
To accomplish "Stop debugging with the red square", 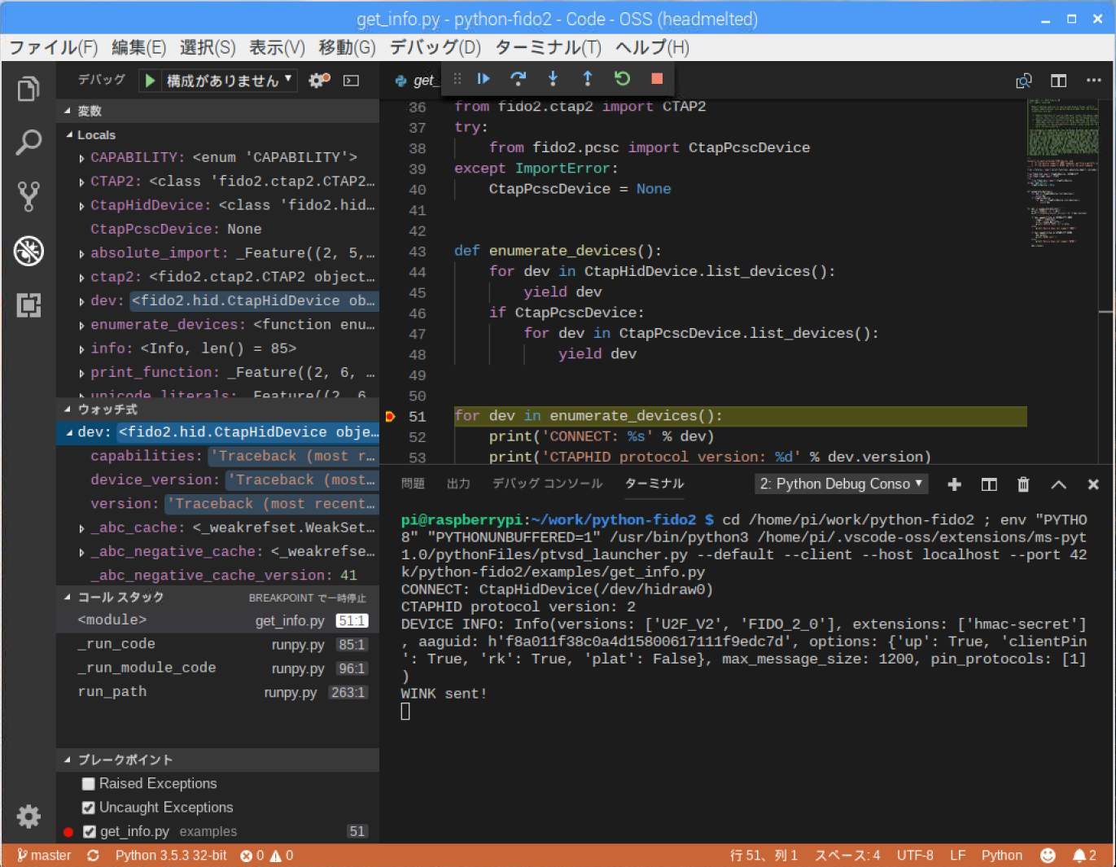I will point(657,79).
